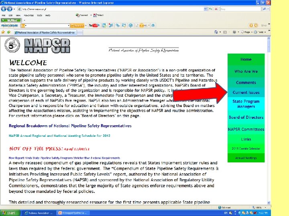Open New Report Finds State Pipeline Safety Programs link
This screenshot has width=289, height=216.
(x=64, y=158)
